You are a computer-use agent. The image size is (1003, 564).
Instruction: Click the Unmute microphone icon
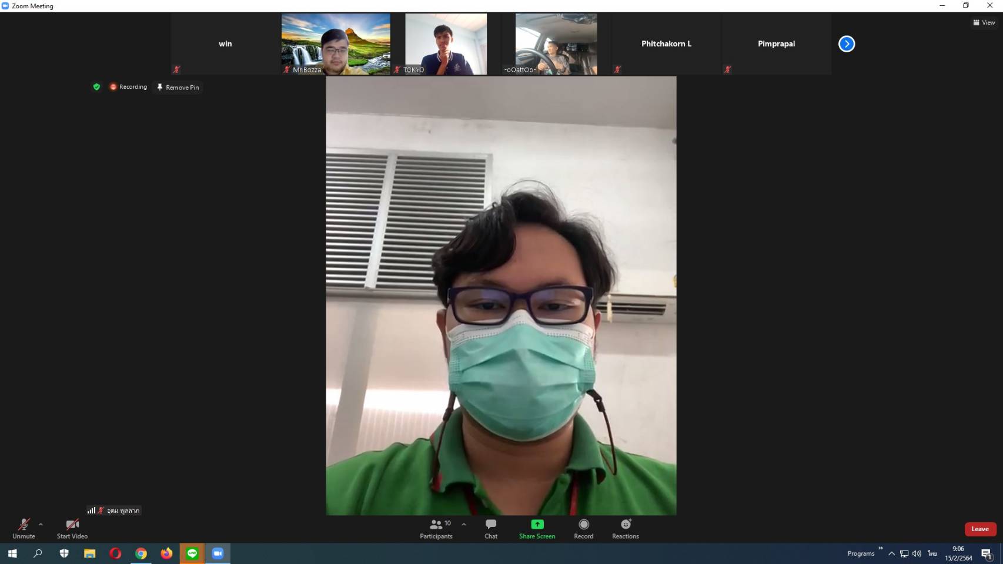coord(24,525)
